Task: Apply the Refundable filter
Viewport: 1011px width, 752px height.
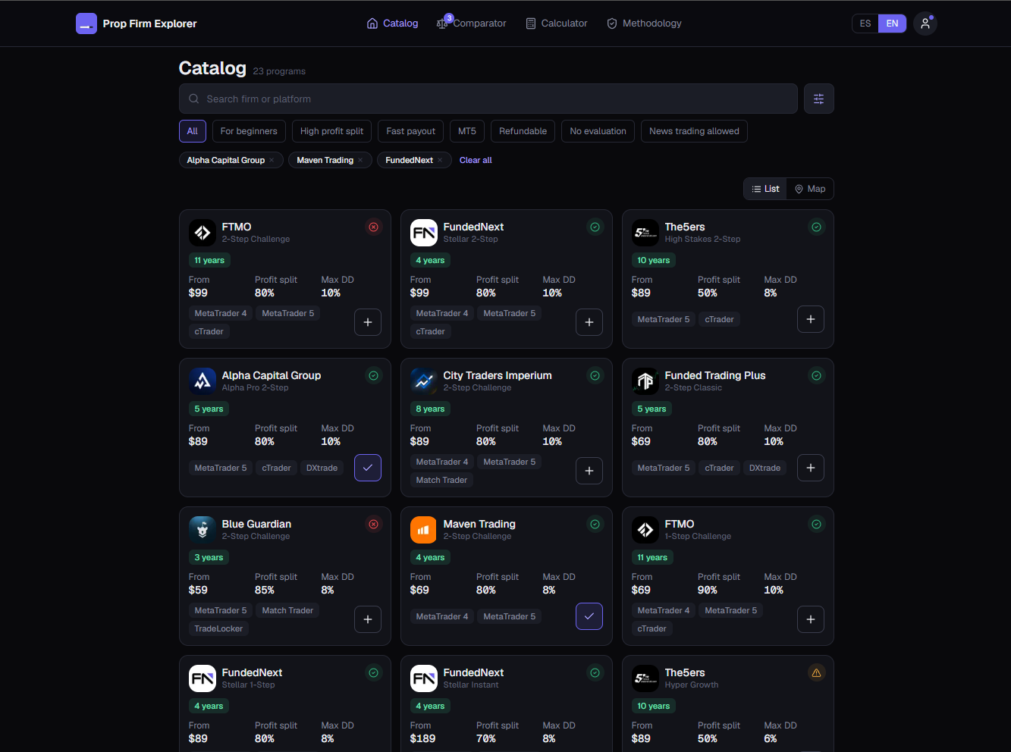Action: (523, 131)
